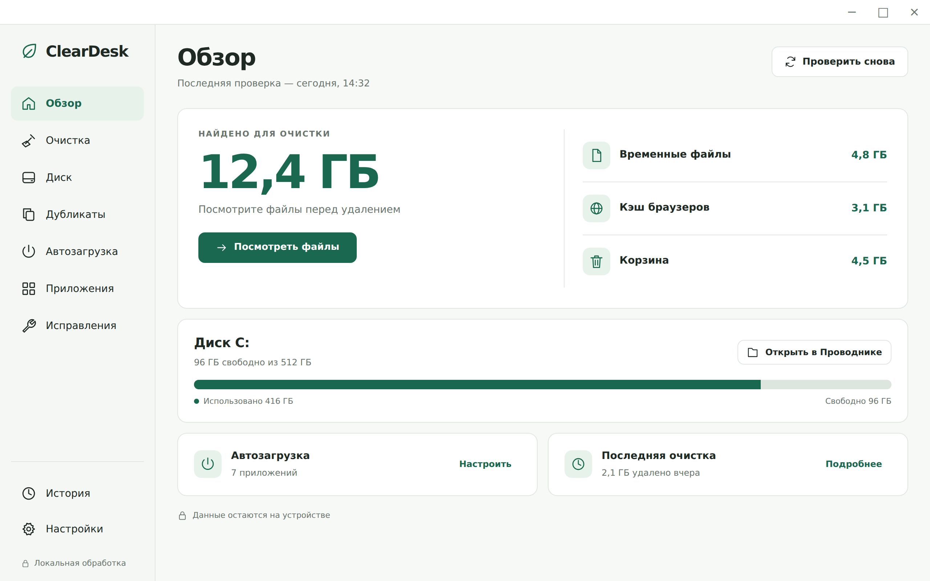This screenshot has height=581, width=930.
Task: Click the grid icon beside Приложения
Action: click(29, 289)
